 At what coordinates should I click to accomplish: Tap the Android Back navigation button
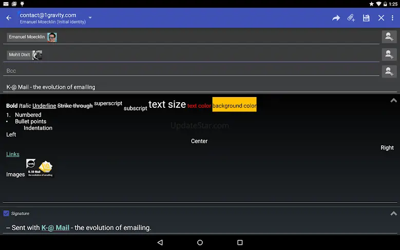click(160, 242)
